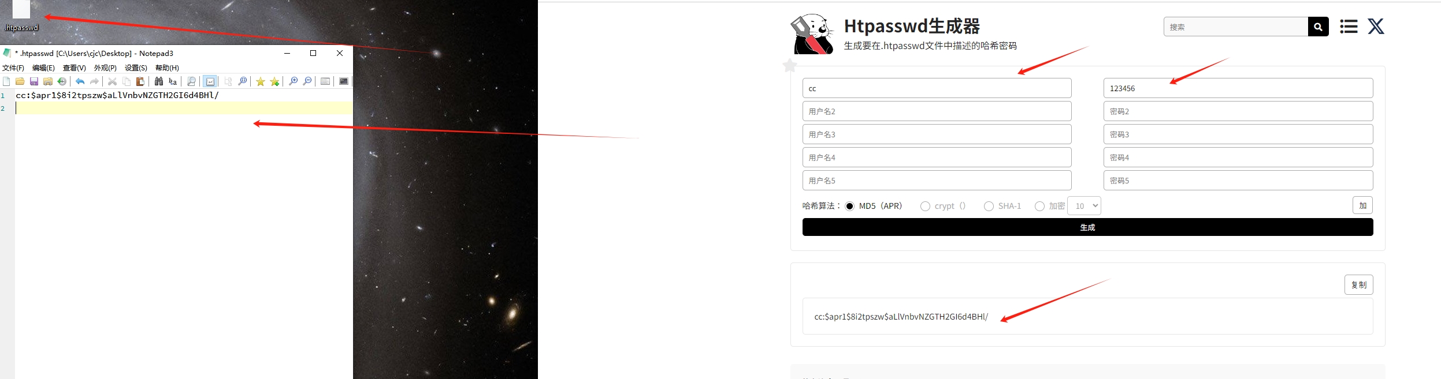
Task: Click the 用户名3 input field
Action: [937, 134]
